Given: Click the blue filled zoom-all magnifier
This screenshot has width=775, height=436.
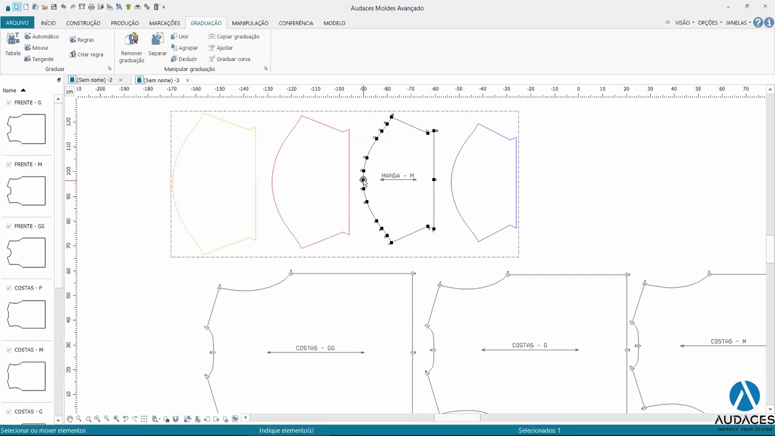Looking at the screenshot, I should tap(116, 418).
